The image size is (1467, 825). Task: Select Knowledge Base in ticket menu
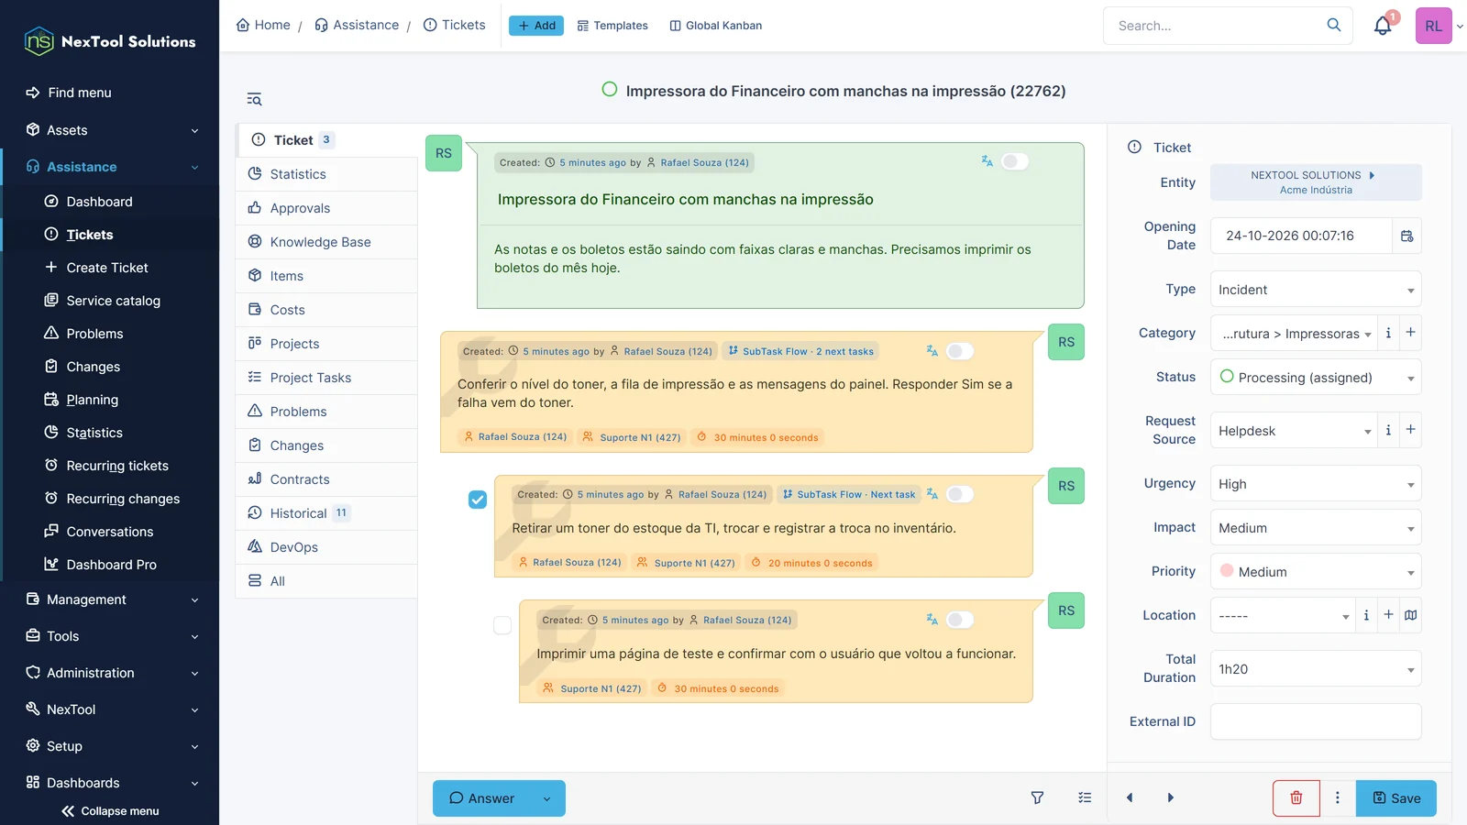327,242
